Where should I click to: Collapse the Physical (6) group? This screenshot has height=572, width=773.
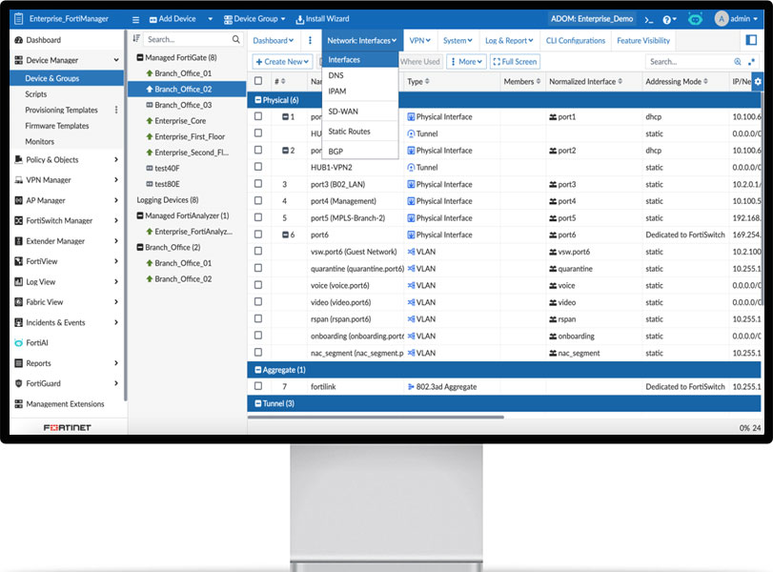[x=258, y=100]
